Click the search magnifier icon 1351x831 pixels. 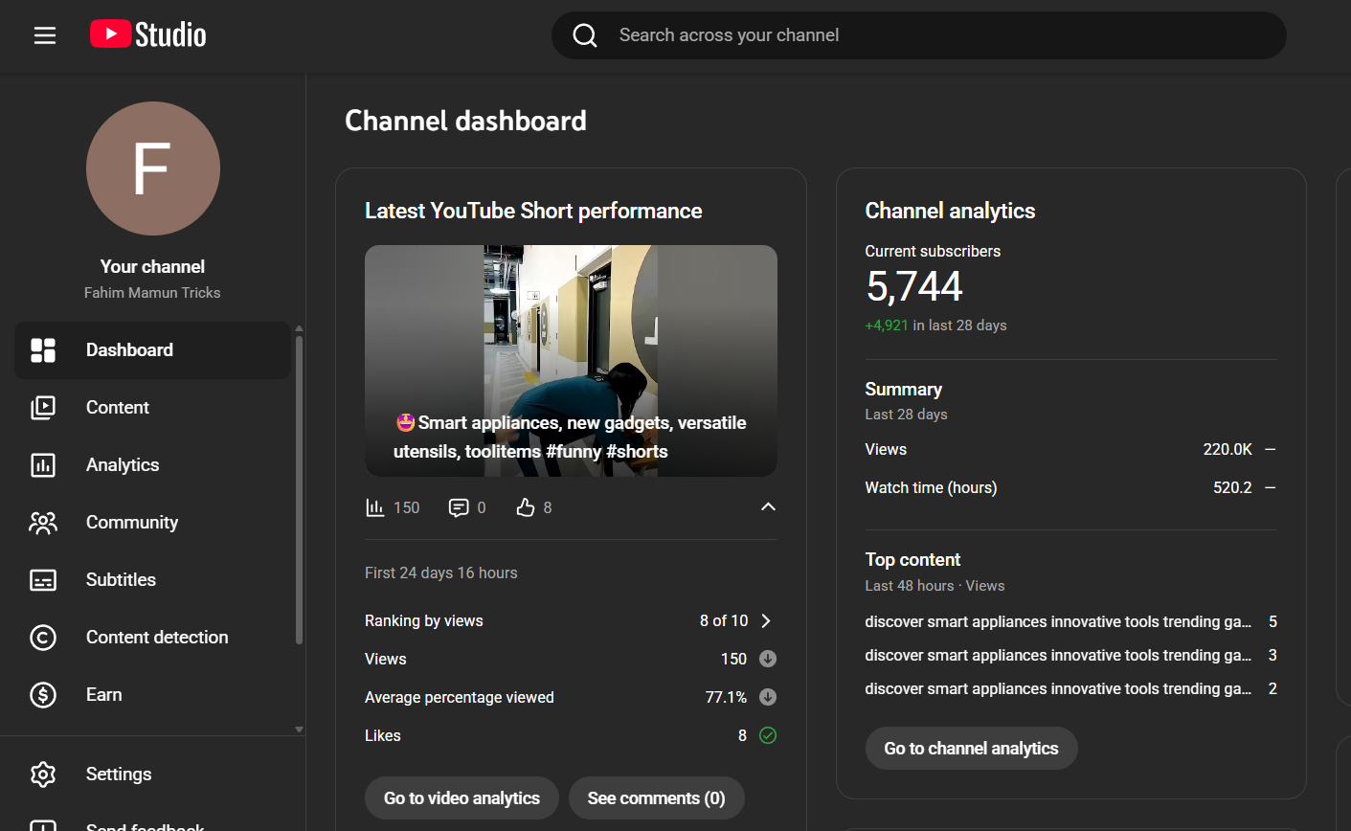point(585,35)
